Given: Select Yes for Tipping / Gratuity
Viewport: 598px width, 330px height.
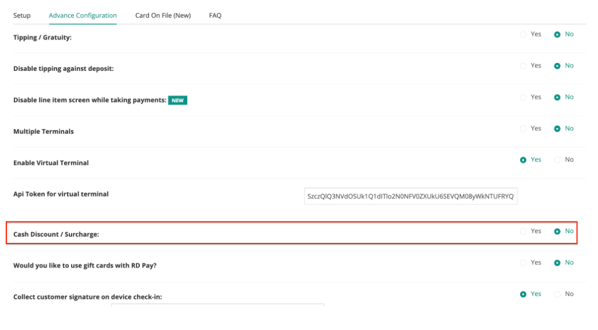Looking at the screenshot, I should click(523, 35).
